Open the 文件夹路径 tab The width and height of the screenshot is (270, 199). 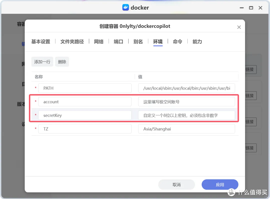coord(72,42)
